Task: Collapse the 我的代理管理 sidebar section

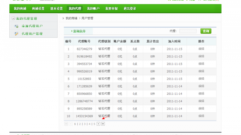Action: coord(13,18)
